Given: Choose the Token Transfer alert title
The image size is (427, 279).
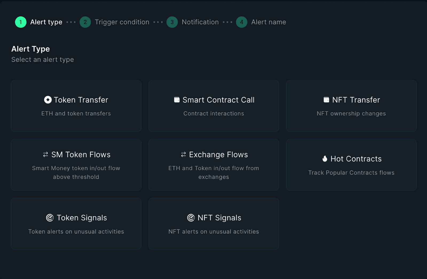Looking at the screenshot, I should [81, 100].
